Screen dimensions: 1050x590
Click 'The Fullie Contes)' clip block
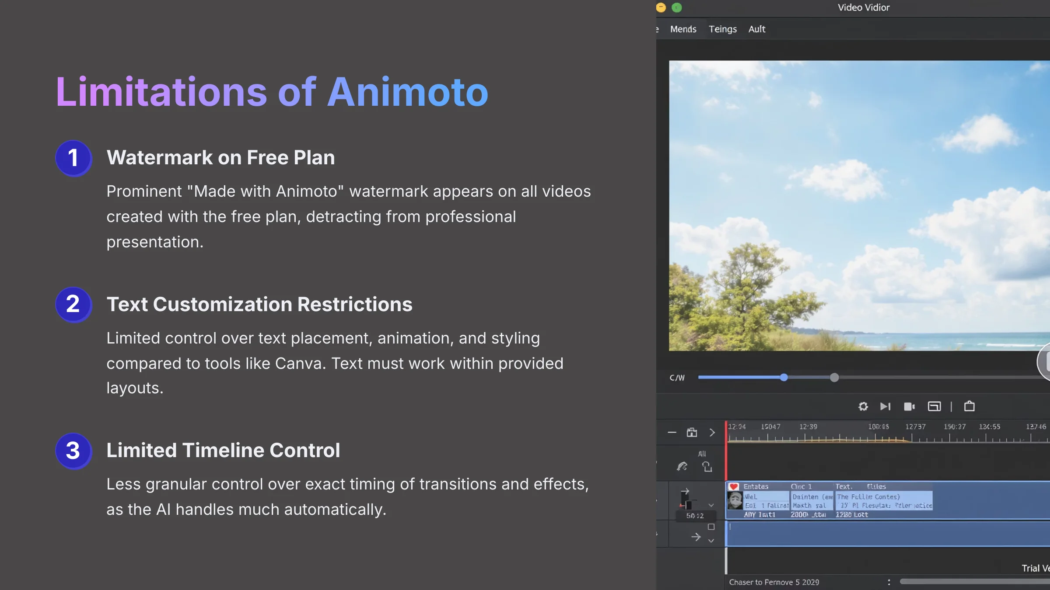(884, 501)
